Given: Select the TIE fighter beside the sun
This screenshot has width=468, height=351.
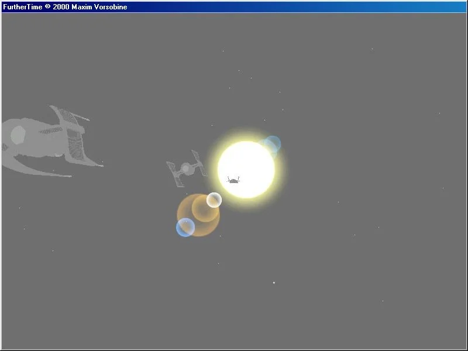Looking at the screenshot, I should coord(186,170).
